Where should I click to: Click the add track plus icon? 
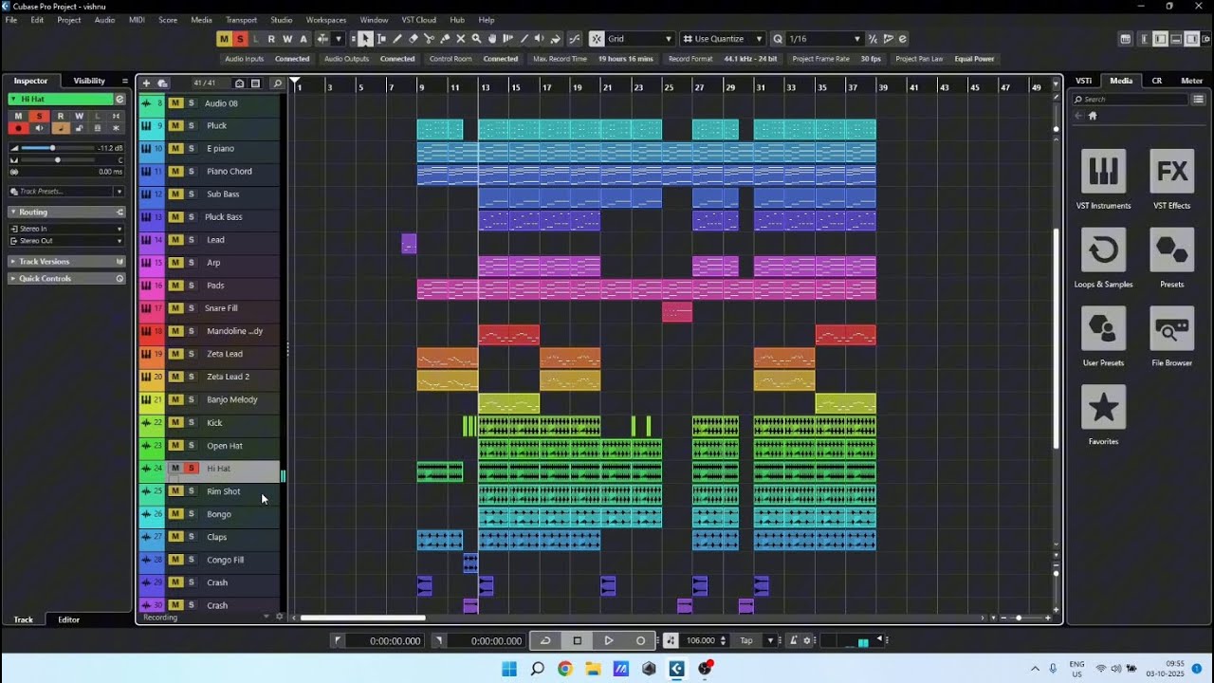[146, 83]
